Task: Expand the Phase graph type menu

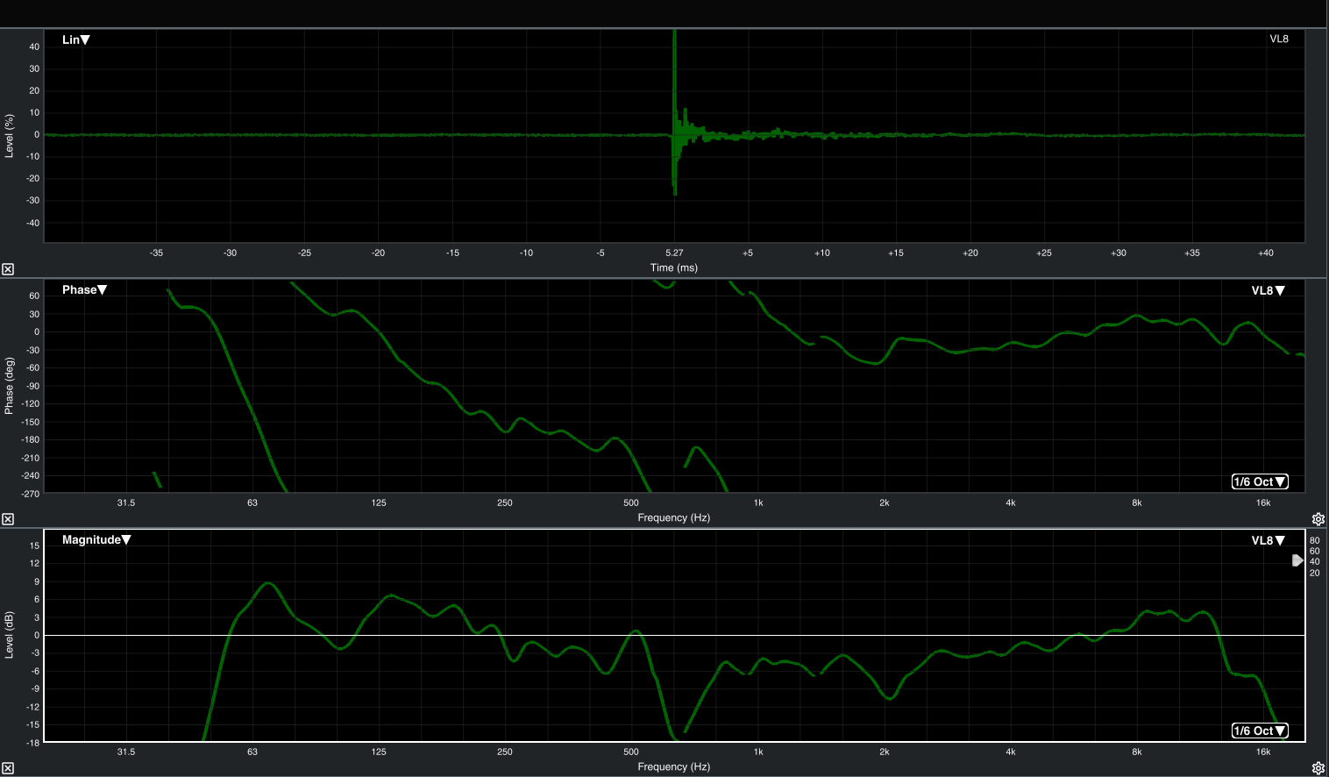Action: (x=84, y=290)
